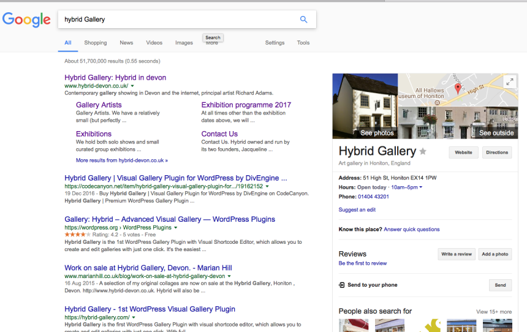Click View 15+ more link

(x=494, y=312)
